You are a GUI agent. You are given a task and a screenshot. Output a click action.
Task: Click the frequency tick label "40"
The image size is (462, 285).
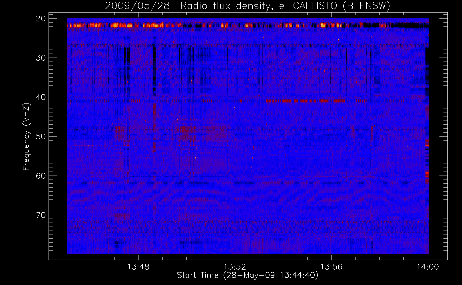(41, 97)
